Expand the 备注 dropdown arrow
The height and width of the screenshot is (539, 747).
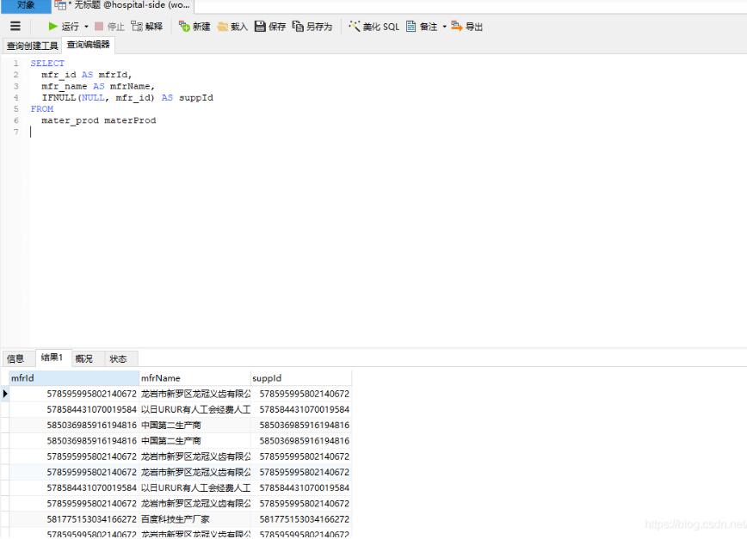445,27
